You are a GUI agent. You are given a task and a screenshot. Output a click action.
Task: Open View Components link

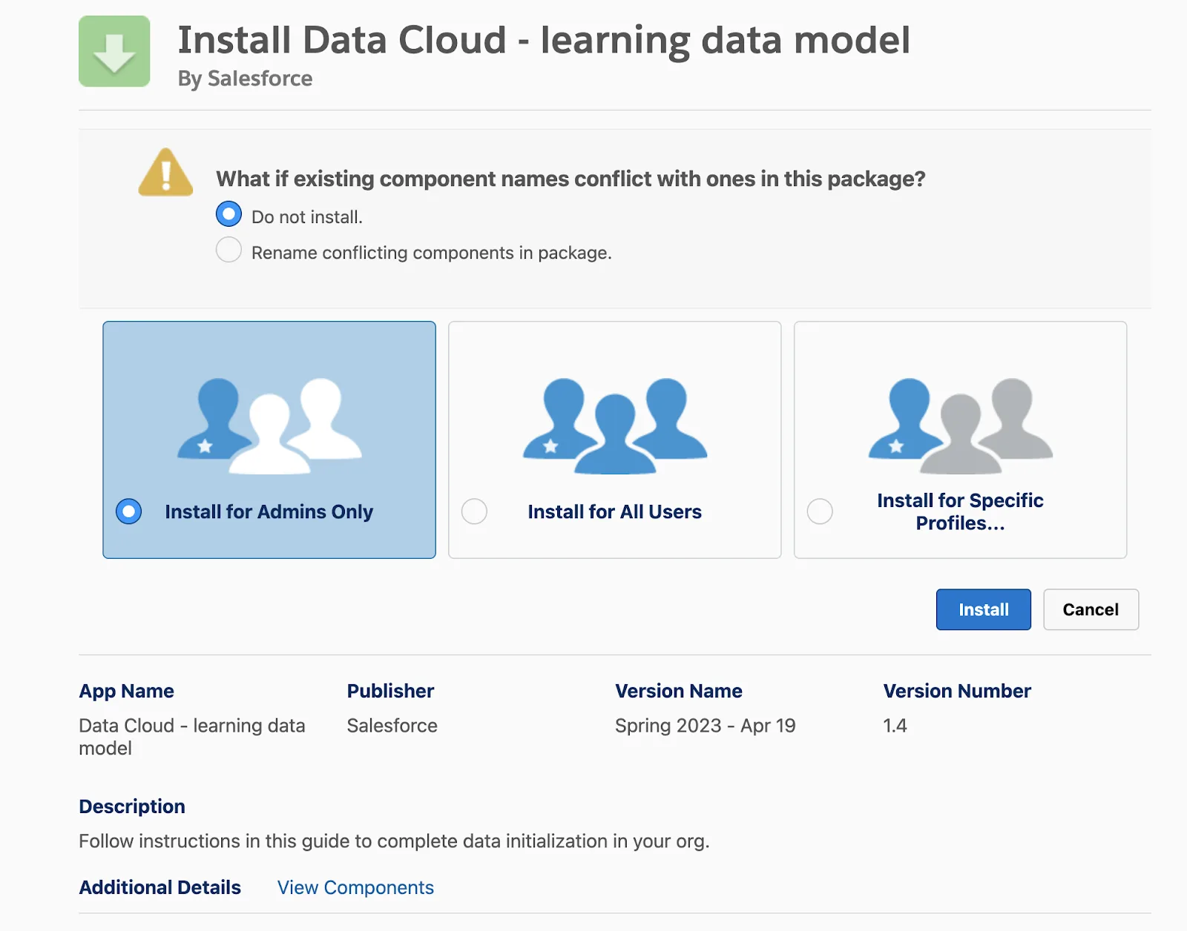(355, 887)
